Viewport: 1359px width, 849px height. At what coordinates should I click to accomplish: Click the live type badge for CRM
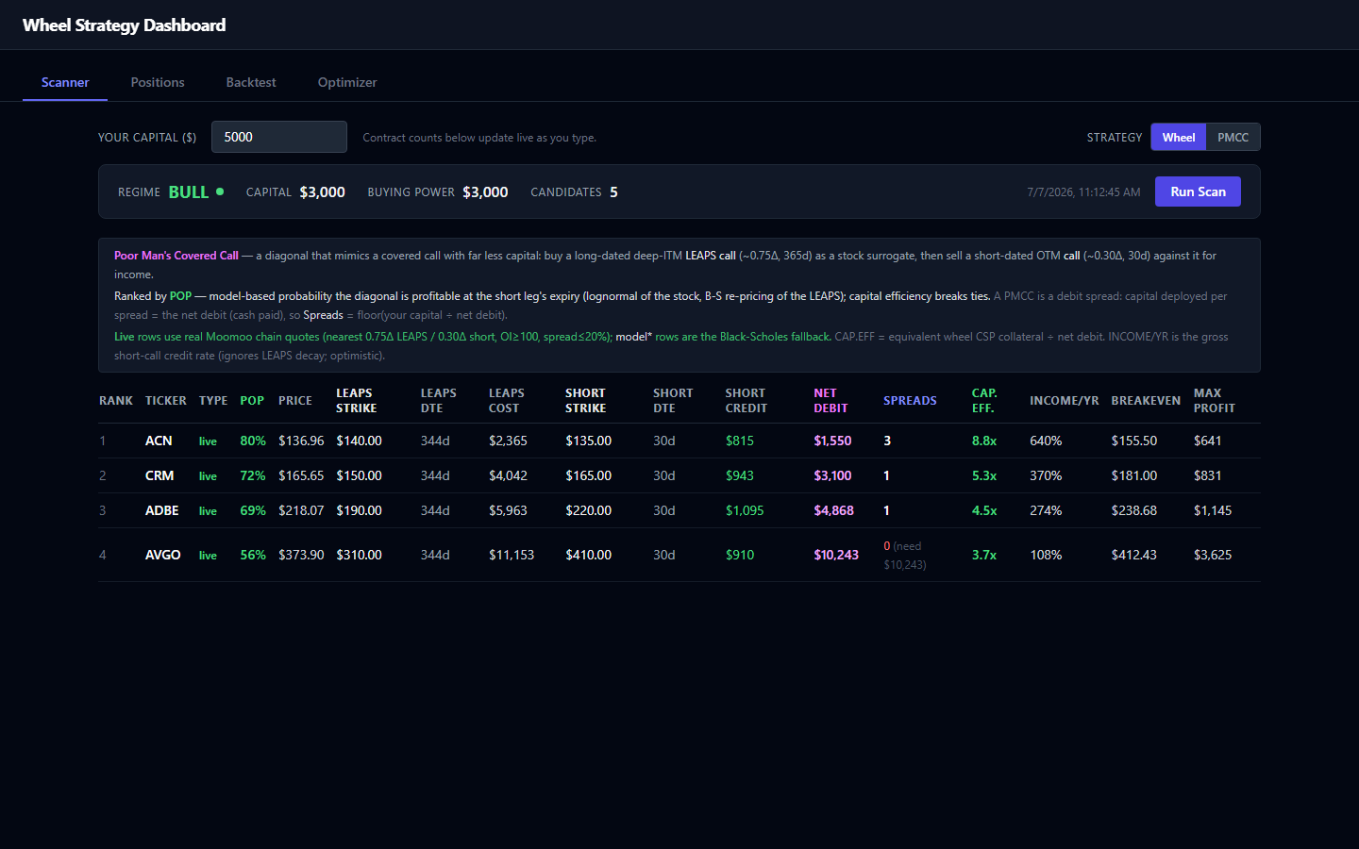tap(208, 476)
